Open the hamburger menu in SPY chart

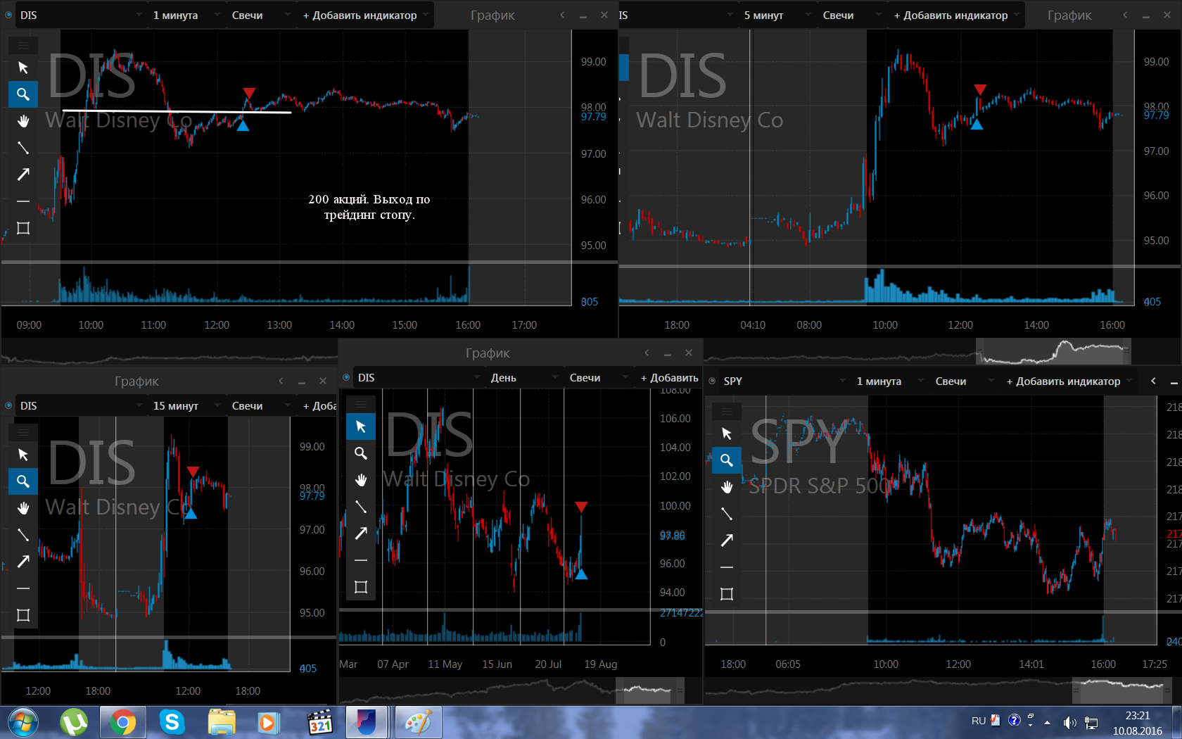click(x=727, y=411)
